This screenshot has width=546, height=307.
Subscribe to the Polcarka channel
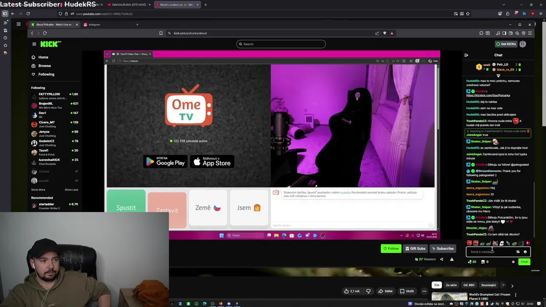[442, 249]
